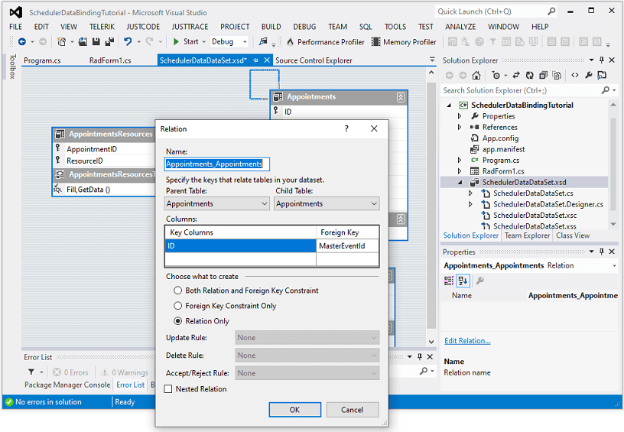Select the ID key column row
The width and height of the screenshot is (624, 432).
[x=240, y=246]
